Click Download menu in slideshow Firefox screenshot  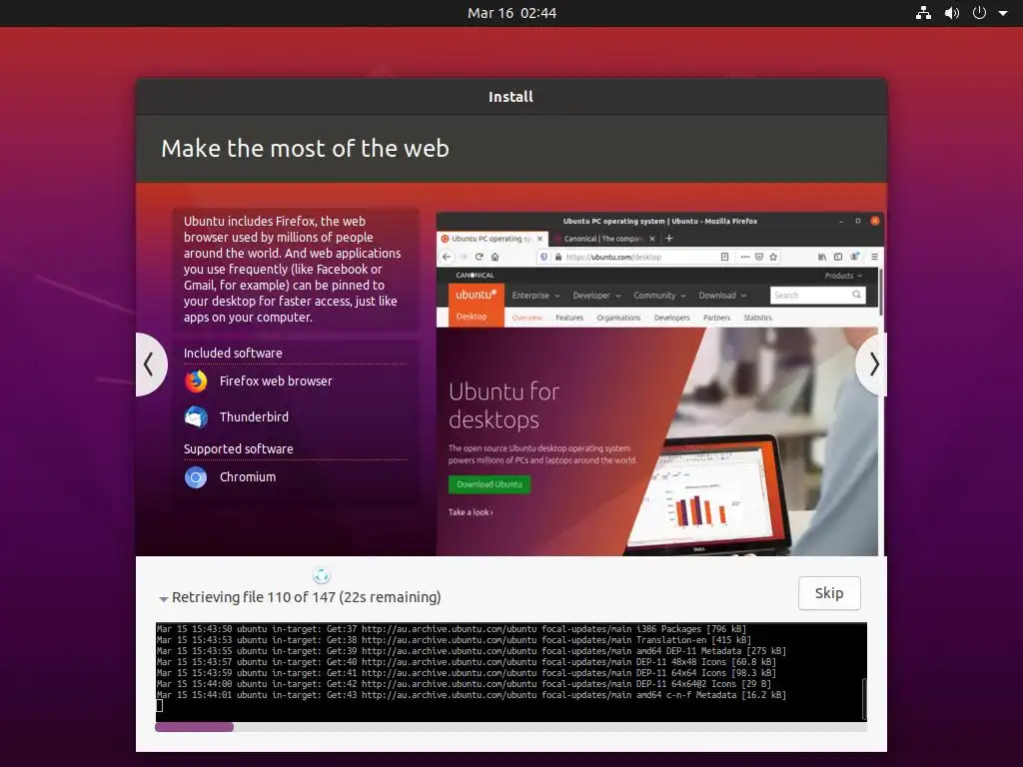(x=722, y=296)
